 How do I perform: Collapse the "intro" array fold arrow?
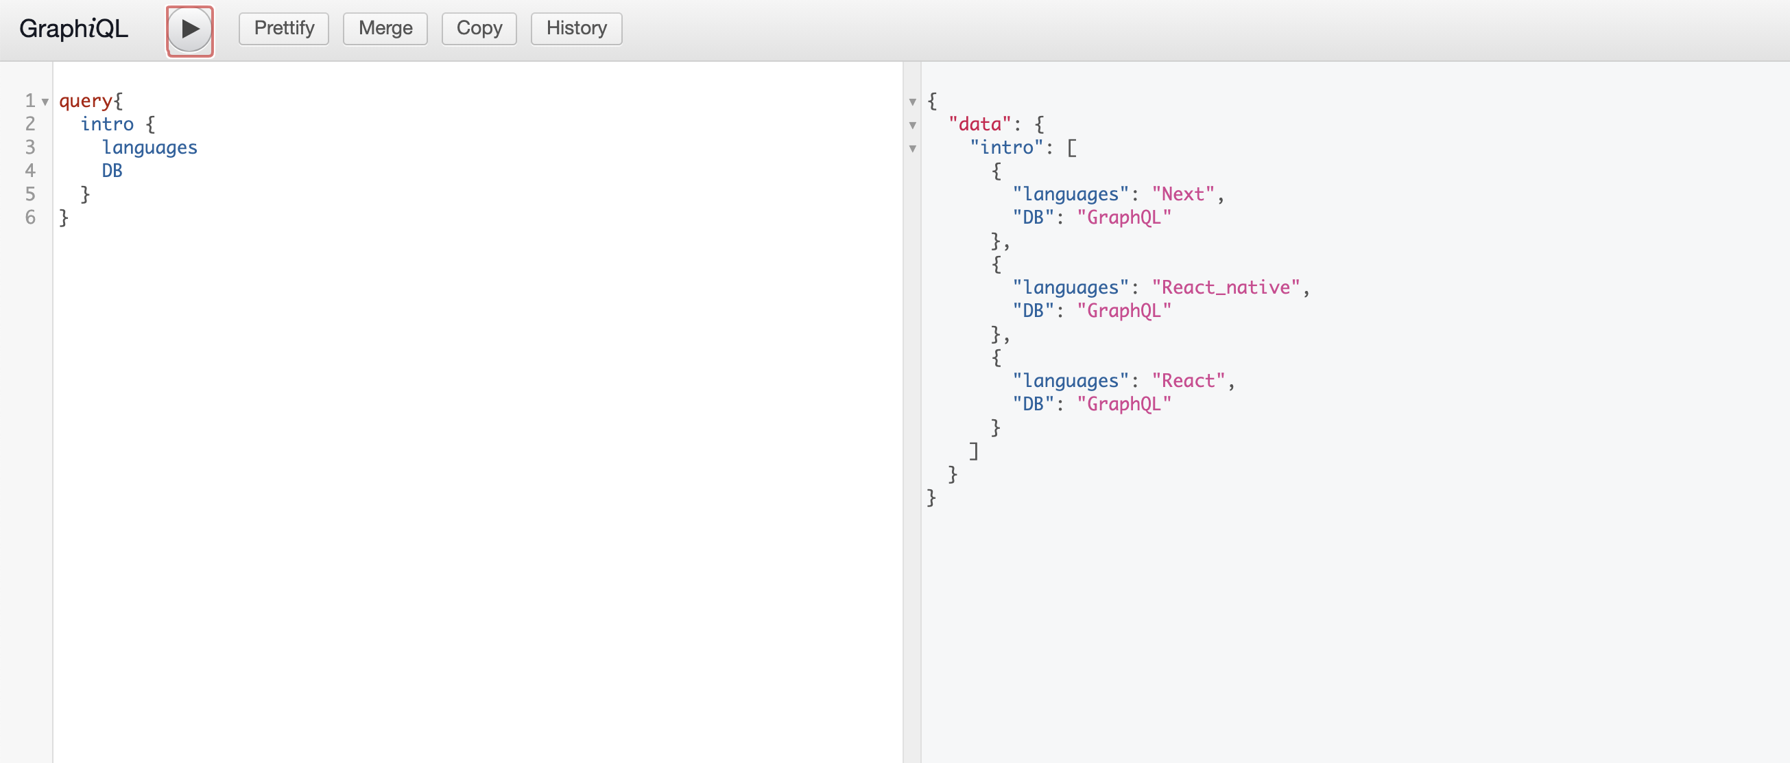(x=912, y=149)
